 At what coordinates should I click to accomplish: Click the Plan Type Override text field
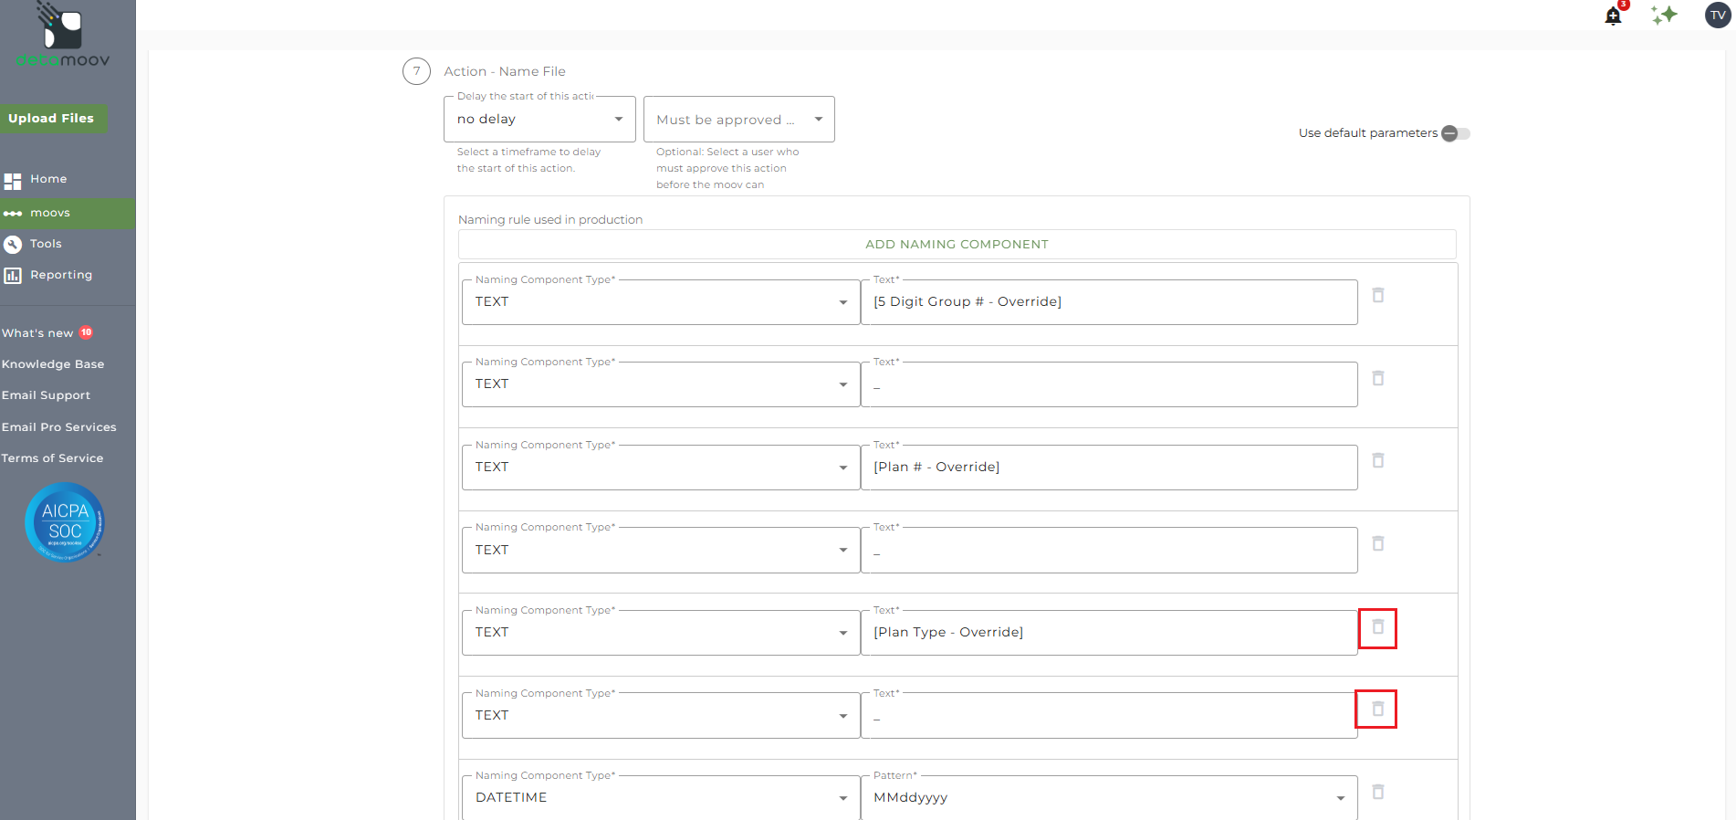coord(1108,632)
